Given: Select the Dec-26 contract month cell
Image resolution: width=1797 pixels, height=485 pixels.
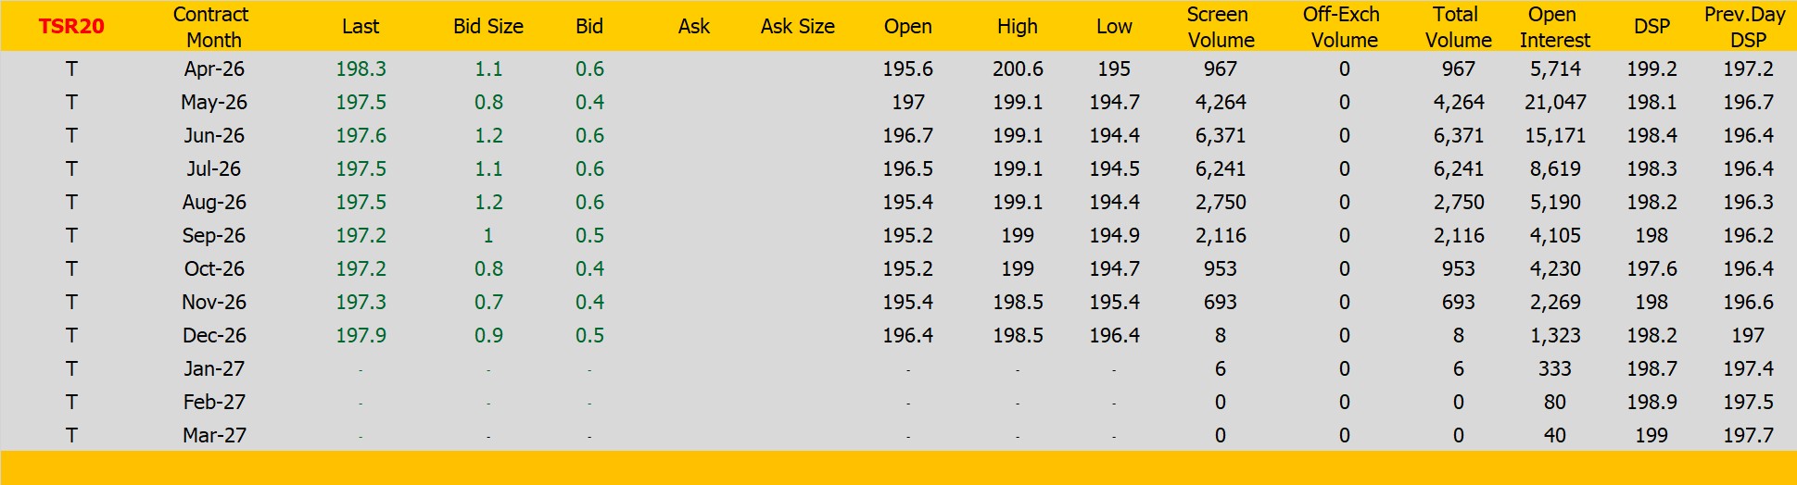Looking at the screenshot, I should click(214, 336).
